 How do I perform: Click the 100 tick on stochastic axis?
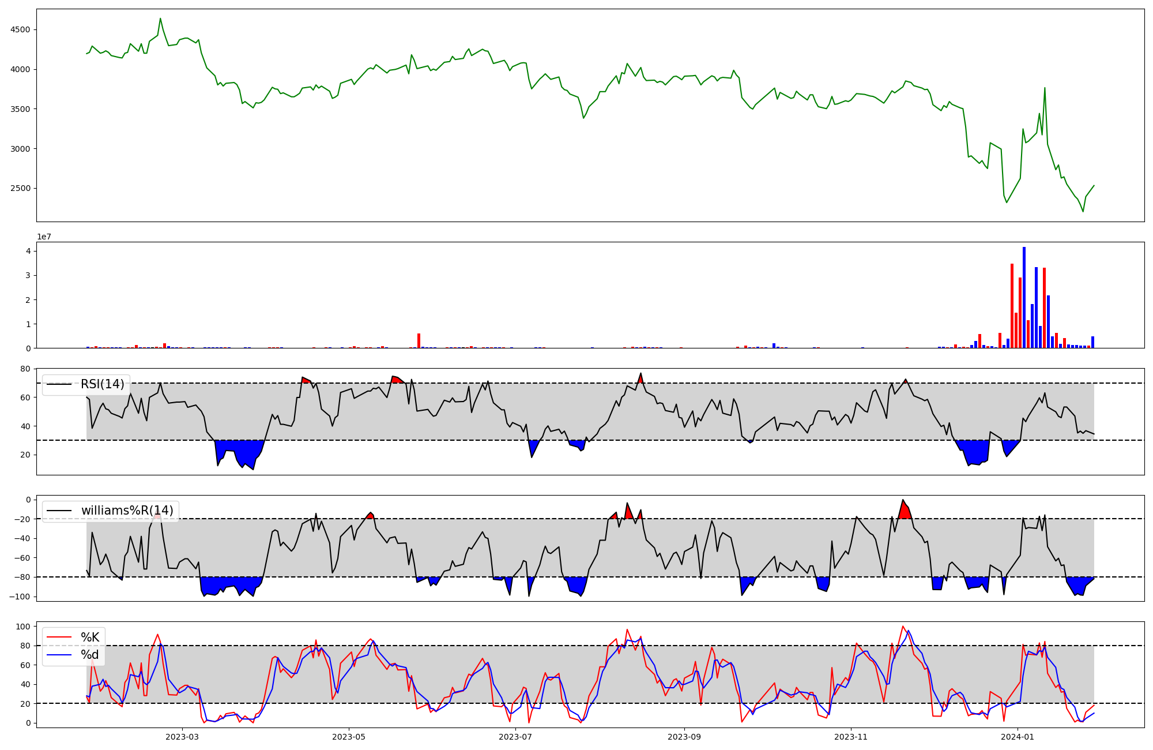click(23, 627)
